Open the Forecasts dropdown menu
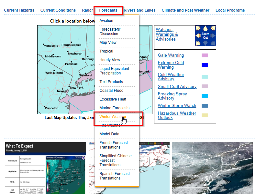256x194 pixels. (x=108, y=10)
